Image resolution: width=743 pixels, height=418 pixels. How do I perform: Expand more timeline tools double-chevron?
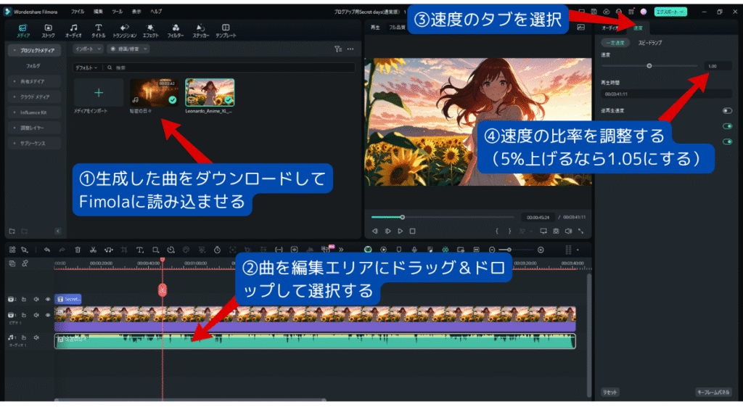pos(341,250)
